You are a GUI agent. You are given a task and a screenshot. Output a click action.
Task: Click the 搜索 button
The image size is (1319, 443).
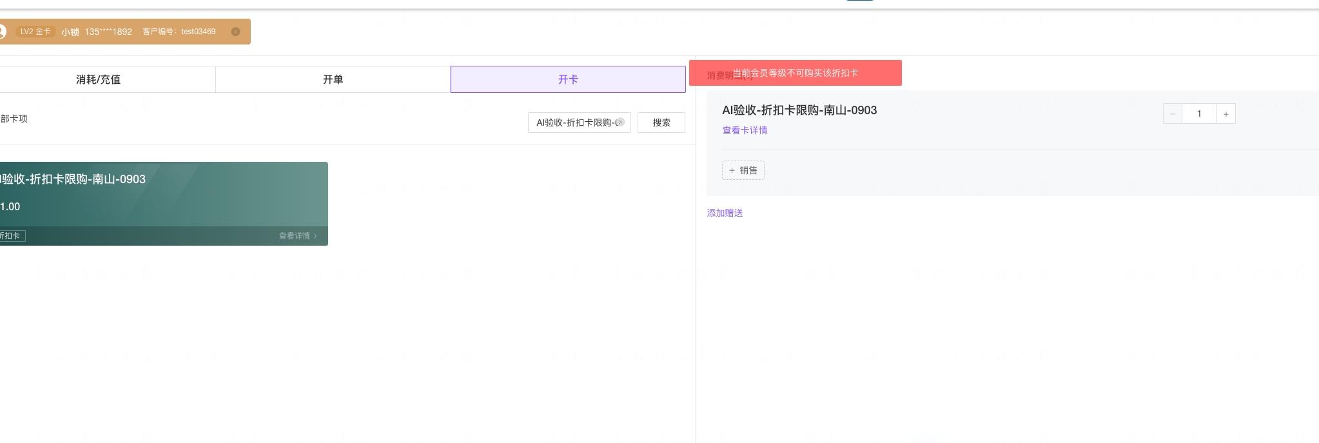pos(661,123)
